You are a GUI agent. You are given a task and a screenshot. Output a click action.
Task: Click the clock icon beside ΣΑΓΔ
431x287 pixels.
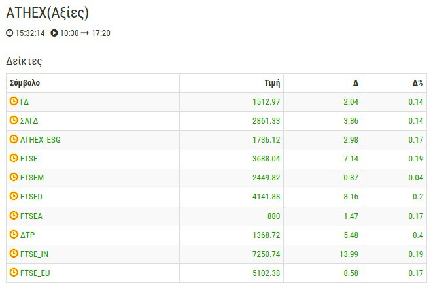click(14, 121)
